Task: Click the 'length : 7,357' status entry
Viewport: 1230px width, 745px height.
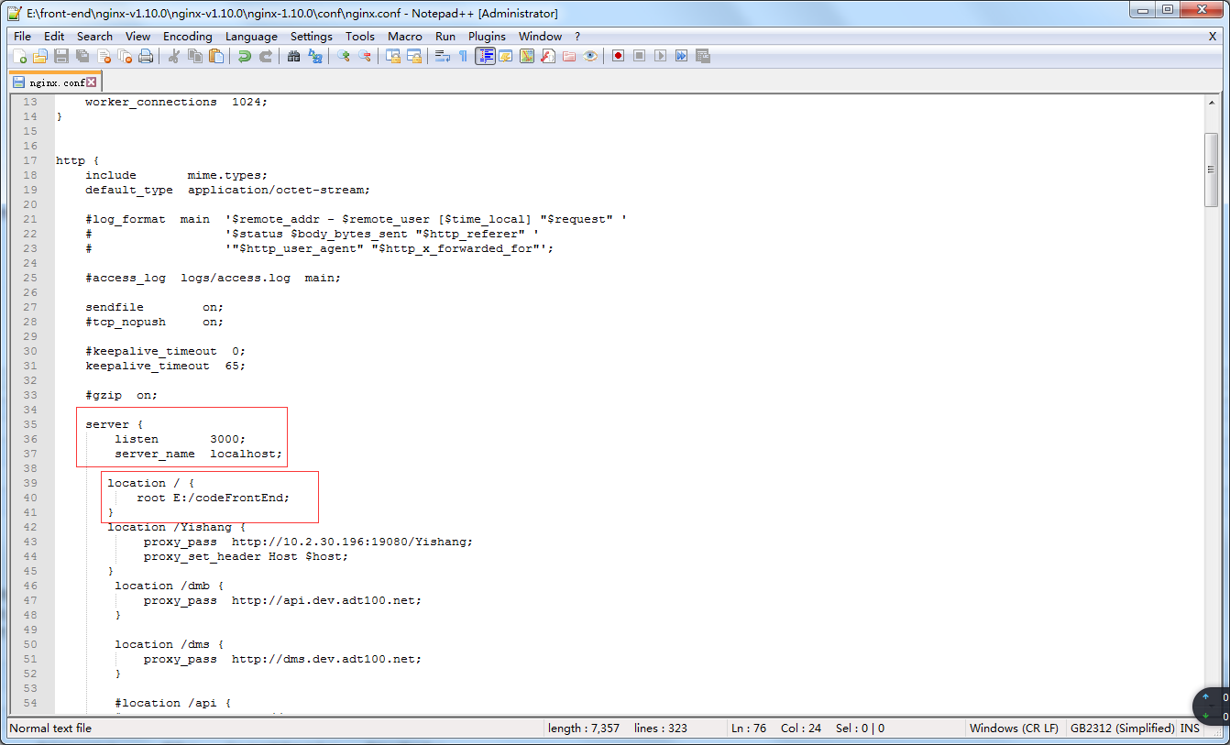Action: point(584,729)
